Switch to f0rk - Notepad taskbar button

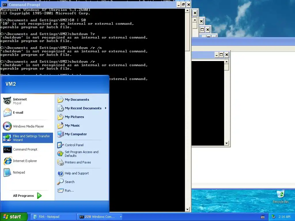(x=53, y=217)
